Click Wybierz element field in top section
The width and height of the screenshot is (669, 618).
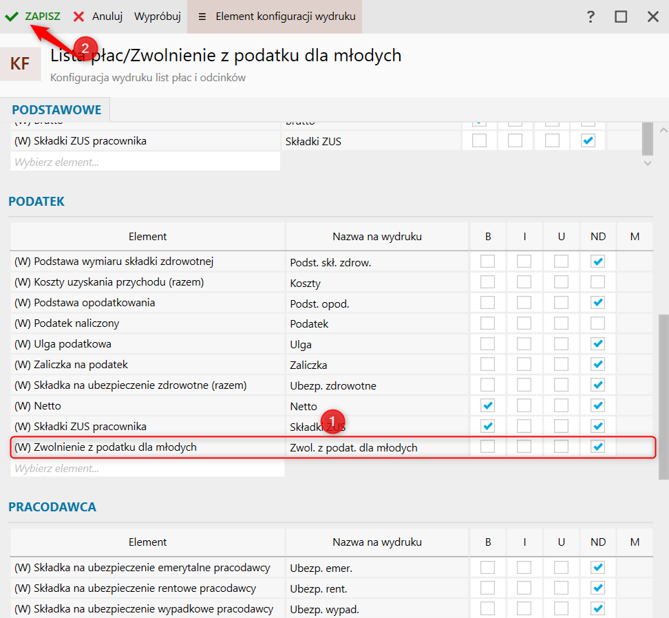tap(145, 162)
